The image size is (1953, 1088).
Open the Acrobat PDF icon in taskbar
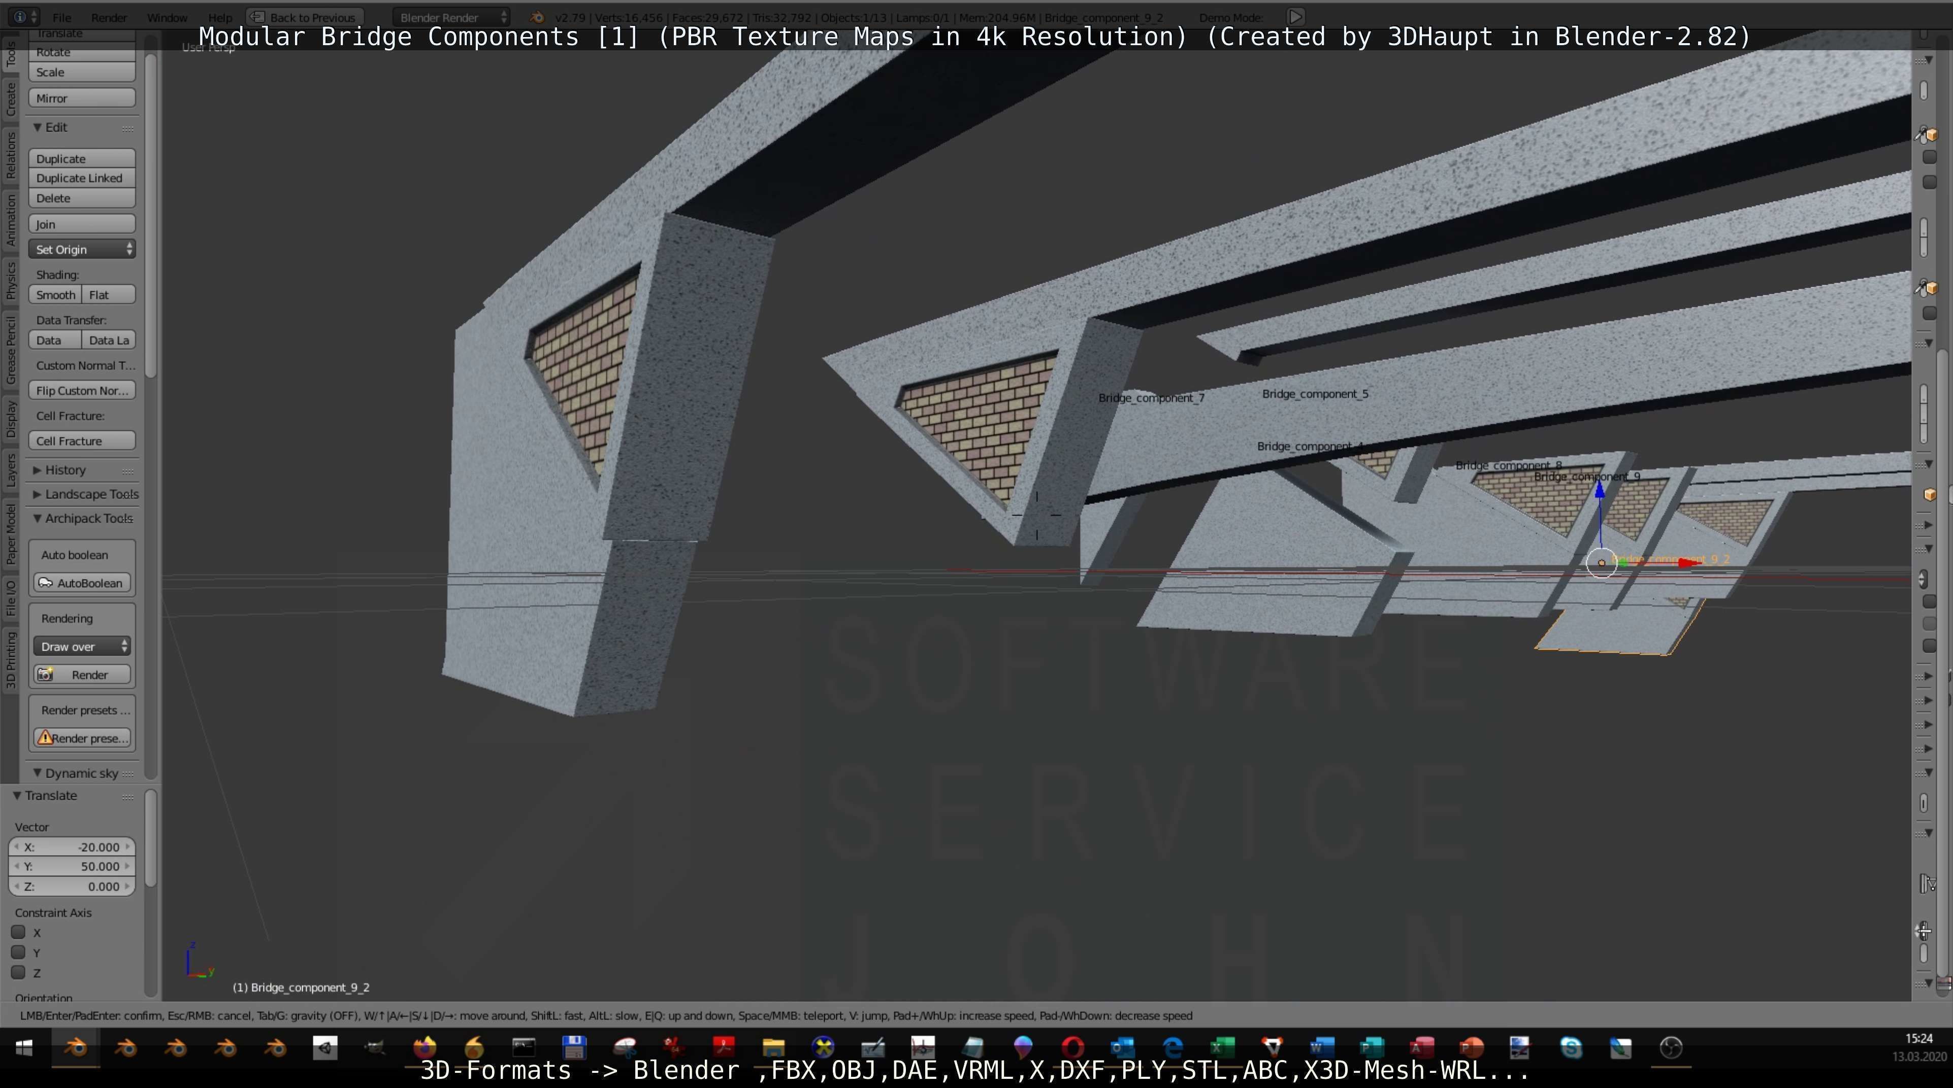(723, 1048)
